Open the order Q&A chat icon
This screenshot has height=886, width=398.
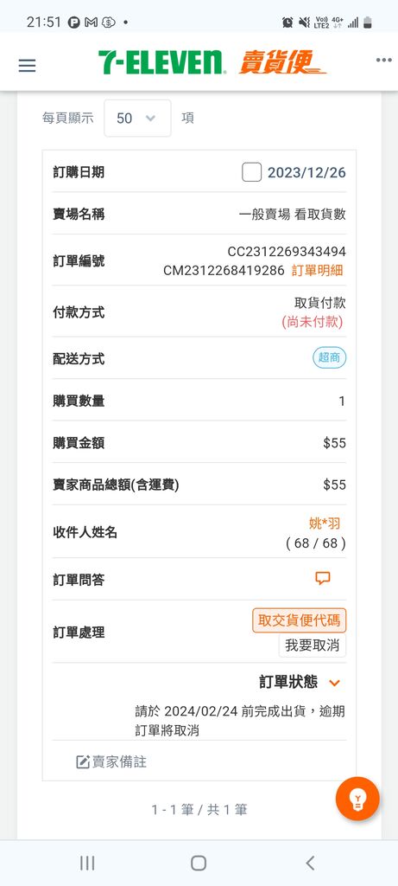pos(323,578)
